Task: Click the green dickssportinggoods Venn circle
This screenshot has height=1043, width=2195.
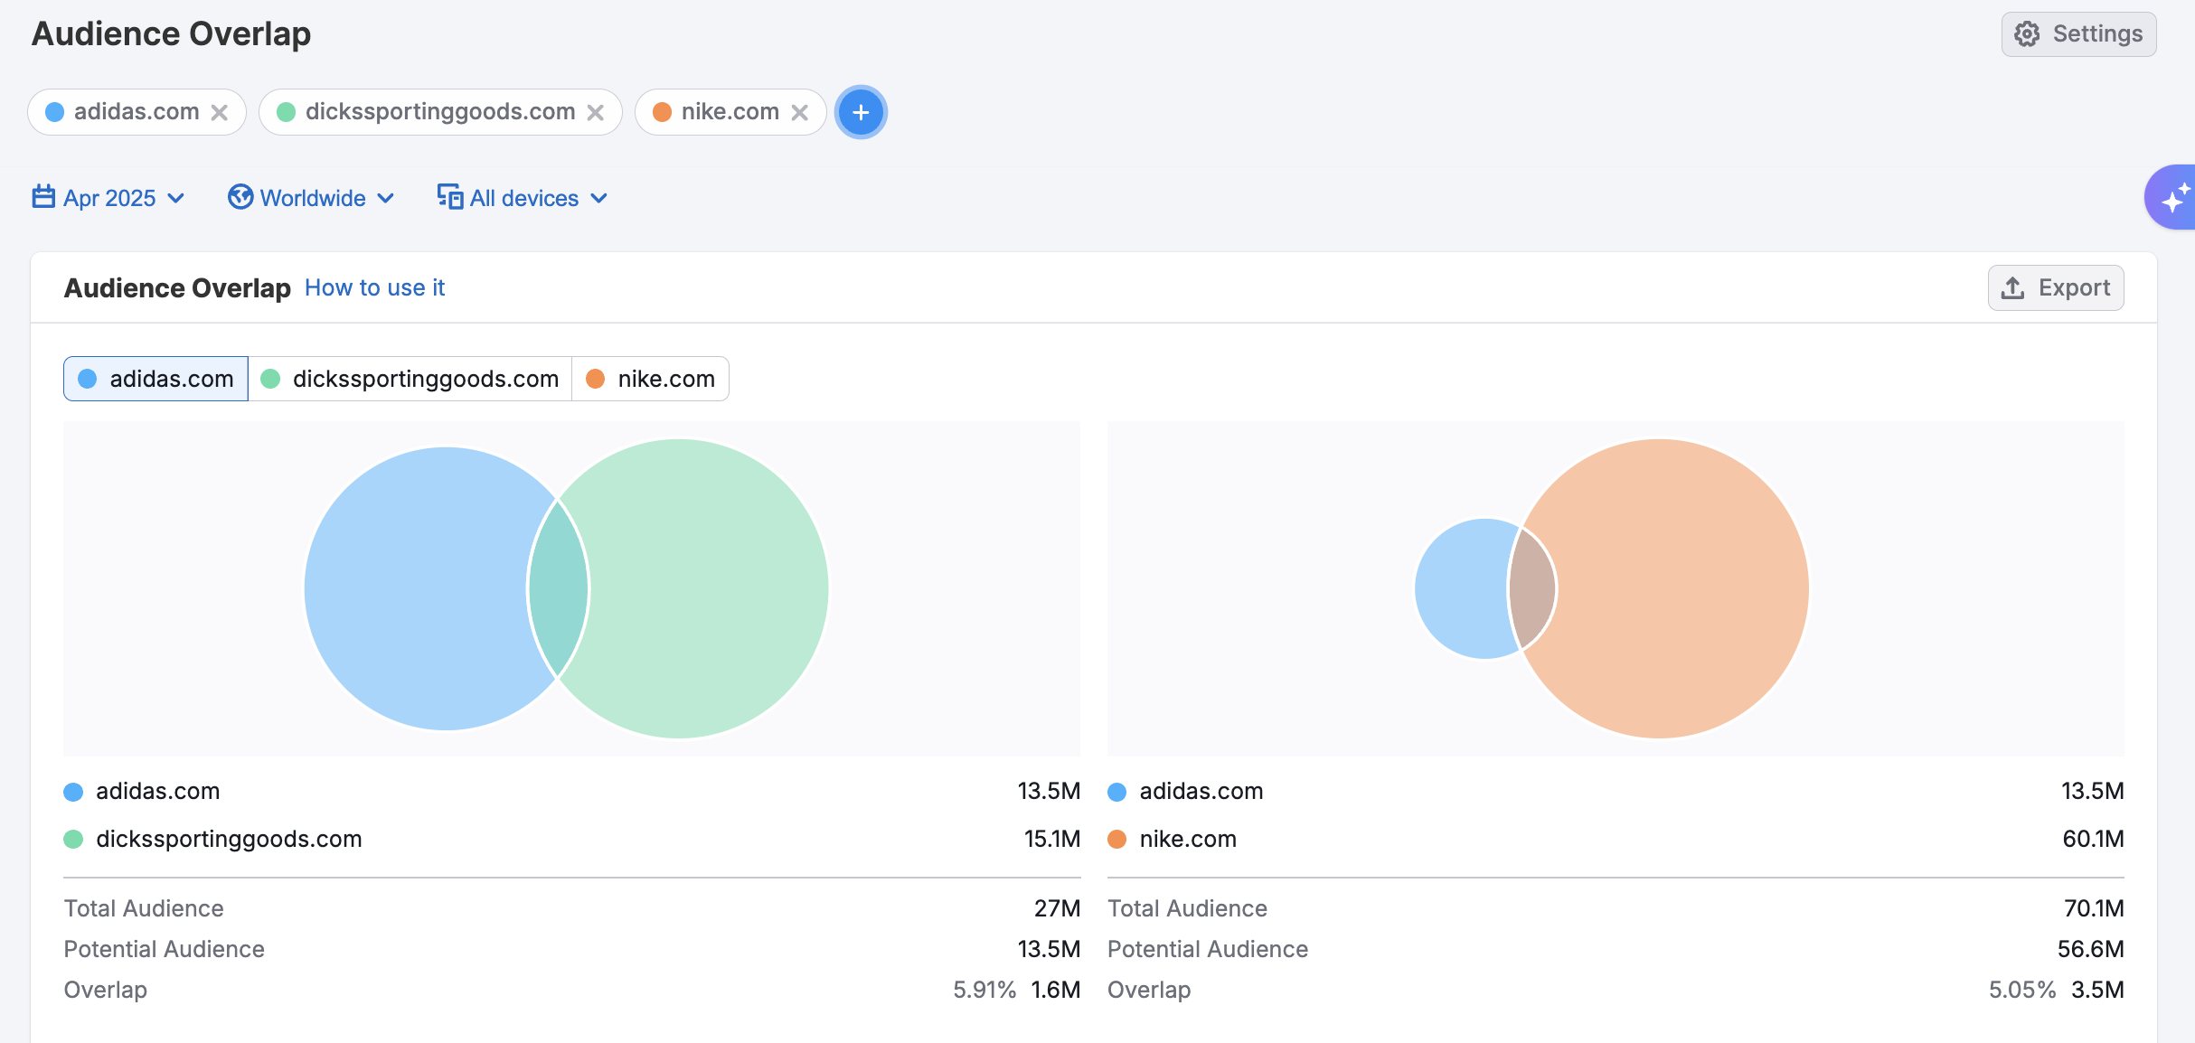Action: 705,589
